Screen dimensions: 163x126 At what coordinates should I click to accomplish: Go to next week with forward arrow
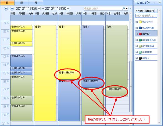point(12,9)
